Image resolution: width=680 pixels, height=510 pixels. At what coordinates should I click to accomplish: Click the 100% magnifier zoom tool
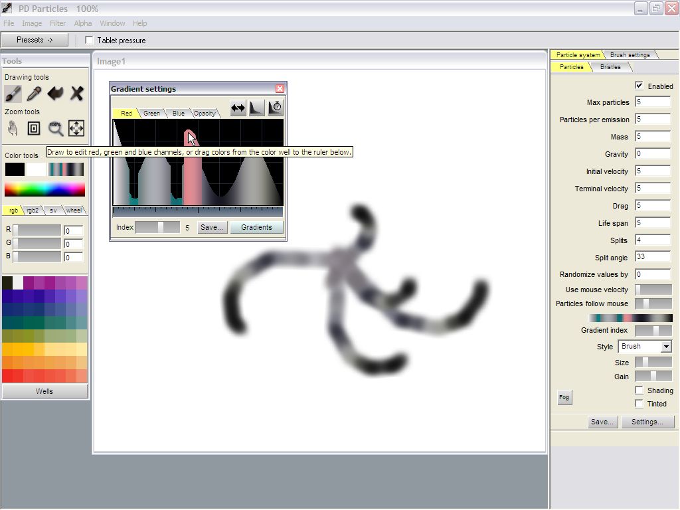click(x=55, y=128)
